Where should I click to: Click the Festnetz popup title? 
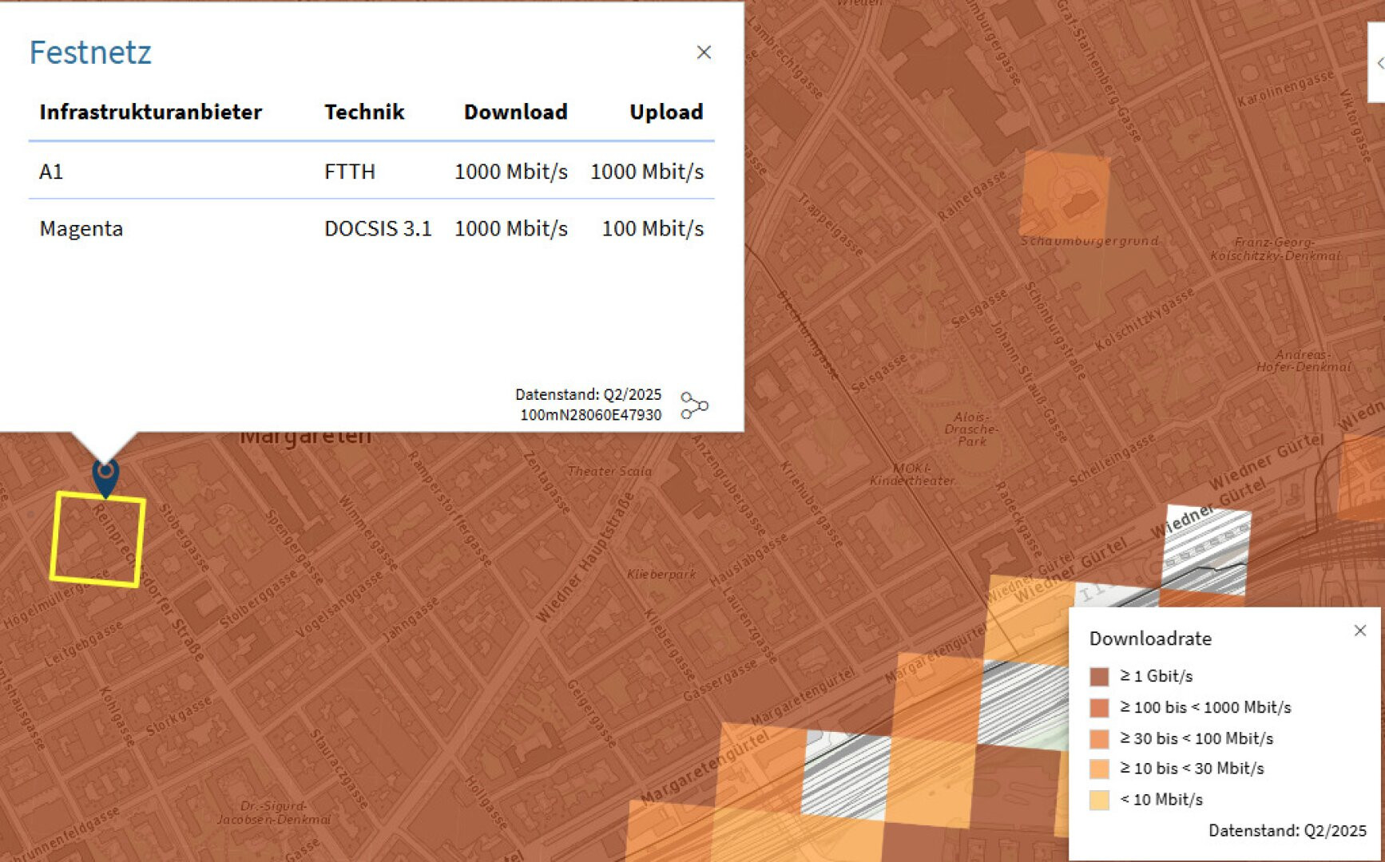tap(90, 53)
